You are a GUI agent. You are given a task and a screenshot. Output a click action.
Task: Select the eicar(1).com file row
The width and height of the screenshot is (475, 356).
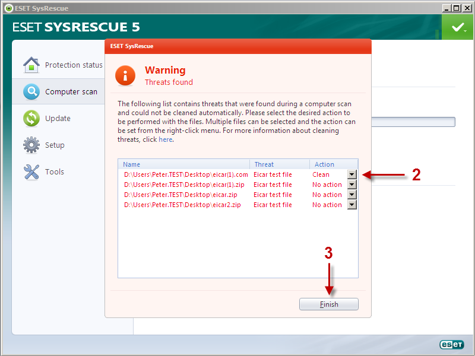click(238, 174)
